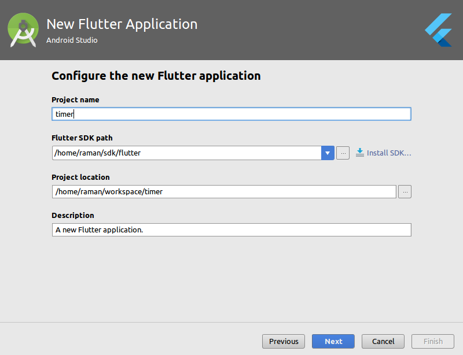Image resolution: width=463 pixels, height=355 pixels.
Task: Open the Flutter SDK path dropdown arrow
Action: click(328, 153)
